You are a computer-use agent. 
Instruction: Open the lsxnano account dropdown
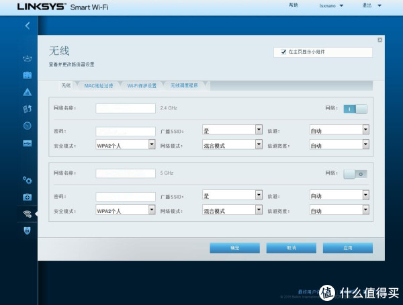click(331, 5)
